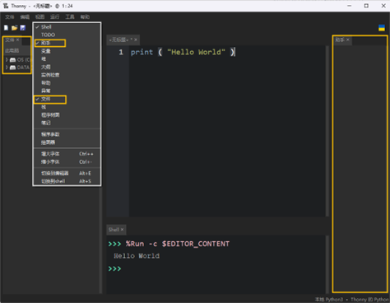Click the open folder icon in toolbar
390x303 pixels.
[15, 28]
